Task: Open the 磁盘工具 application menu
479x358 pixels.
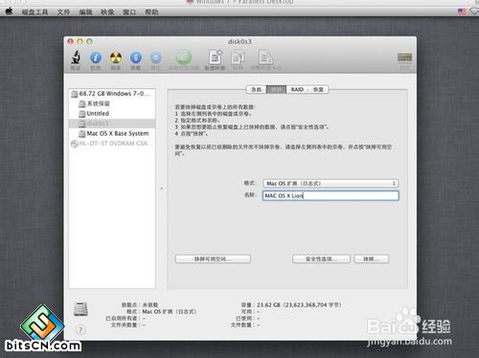Action: [34, 12]
